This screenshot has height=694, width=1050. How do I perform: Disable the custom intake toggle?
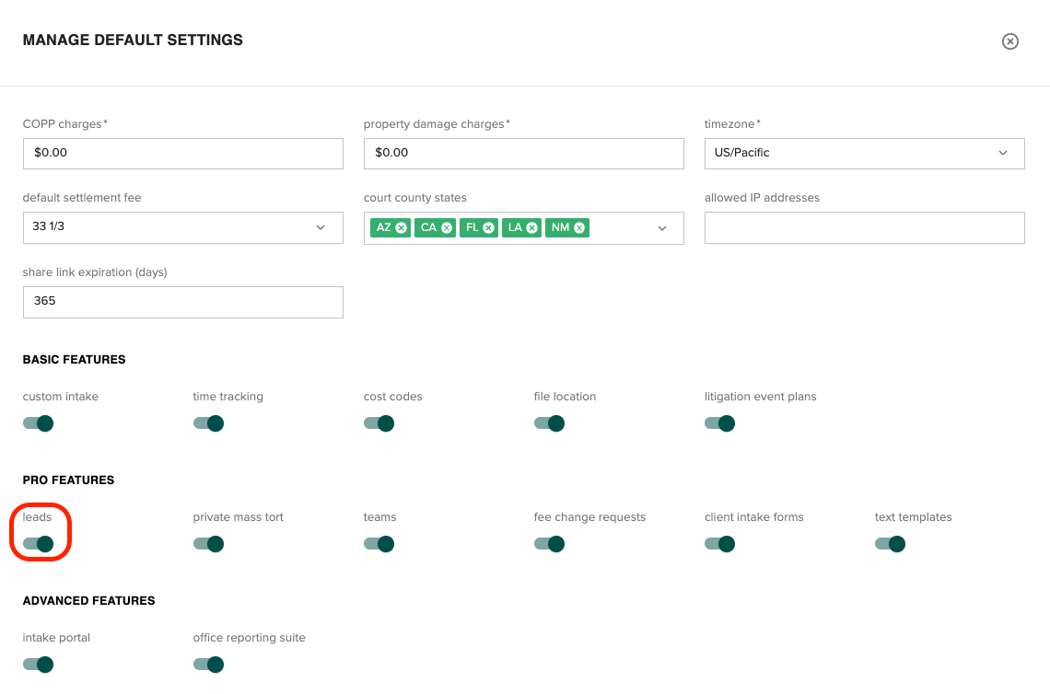(x=38, y=423)
